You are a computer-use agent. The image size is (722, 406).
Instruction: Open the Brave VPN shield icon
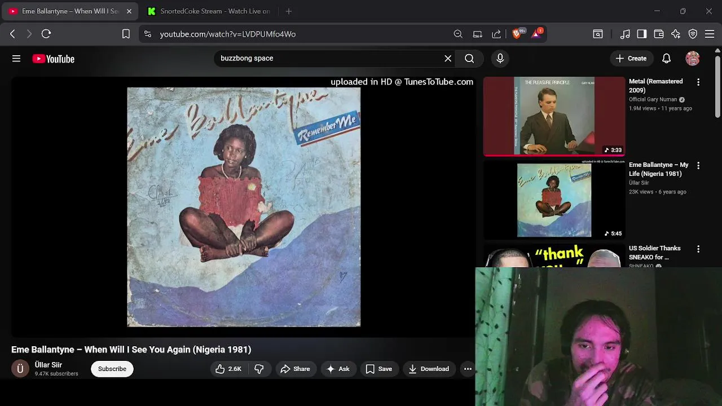pyautogui.click(x=693, y=34)
